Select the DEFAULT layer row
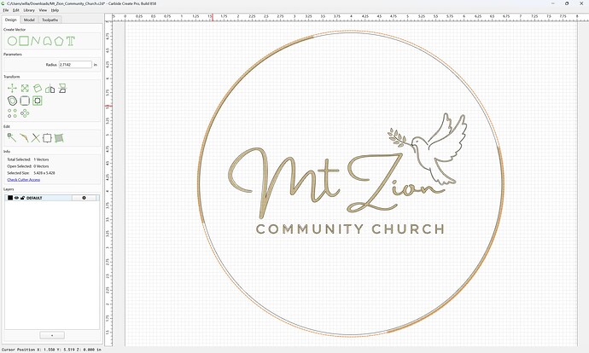Viewport: 589px width, 353px height. pyautogui.click(x=52, y=198)
